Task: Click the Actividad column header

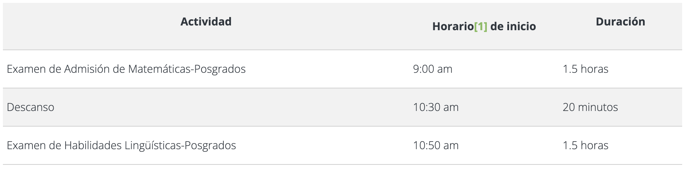Action: coord(206,22)
